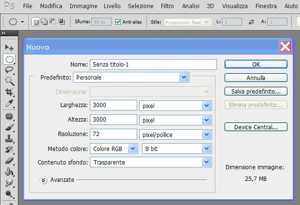Open the Livello menu
Viewport: 300px width, 205px height.
112,6
